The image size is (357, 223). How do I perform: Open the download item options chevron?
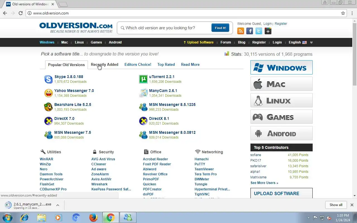[58, 205]
